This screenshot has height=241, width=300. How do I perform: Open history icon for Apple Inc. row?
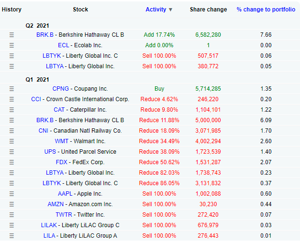(x=11, y=194)
